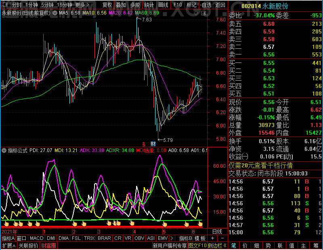Remove stock via -自选 button
The image size is (323, 250).
(x=206, y=5)
